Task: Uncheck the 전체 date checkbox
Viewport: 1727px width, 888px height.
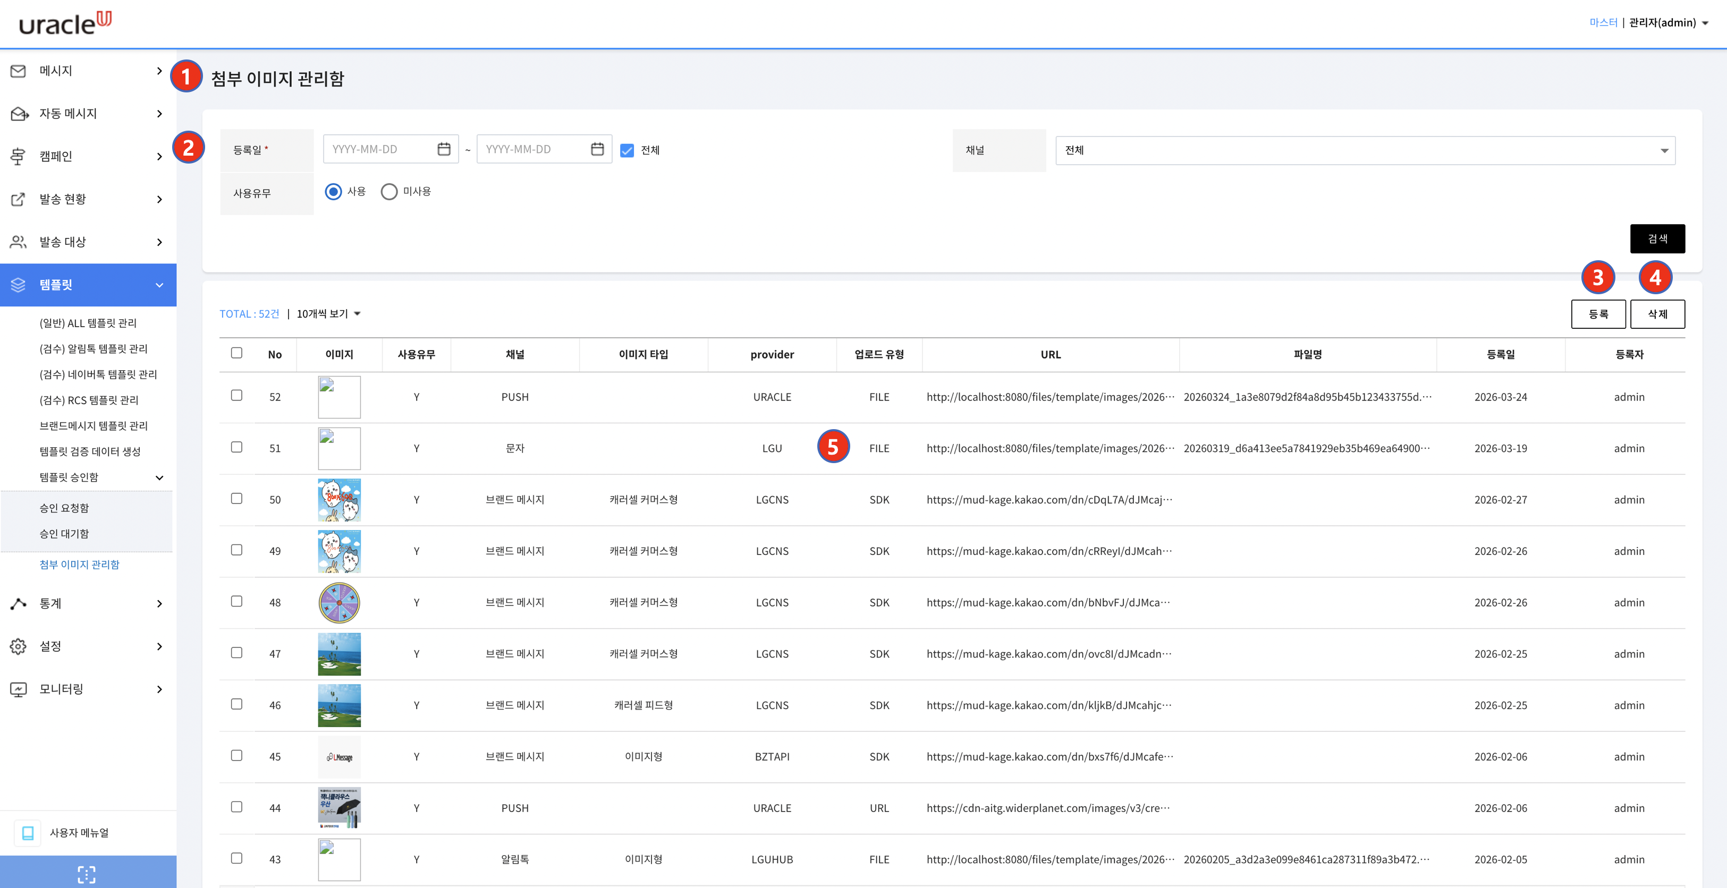Action: 627,151
